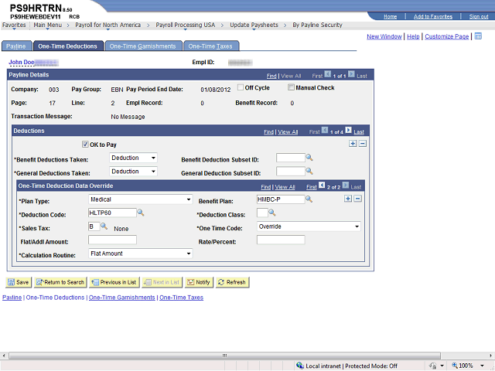Screen dimensions: 495x371
Task: Open New Window link
Action: click(384, 36)
